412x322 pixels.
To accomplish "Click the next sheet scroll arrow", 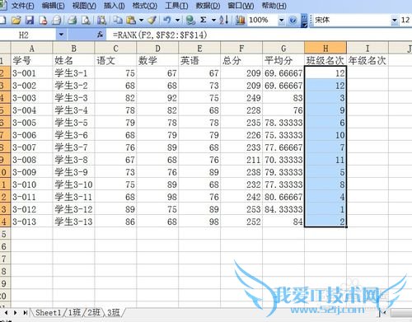I will (16, 312).
